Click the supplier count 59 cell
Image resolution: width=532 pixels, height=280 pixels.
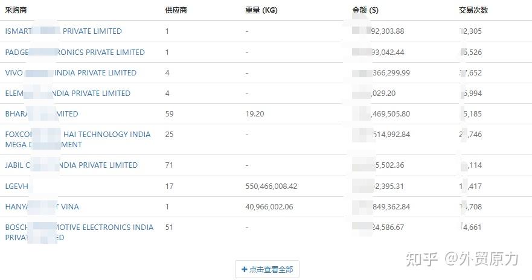coord(169,114)
